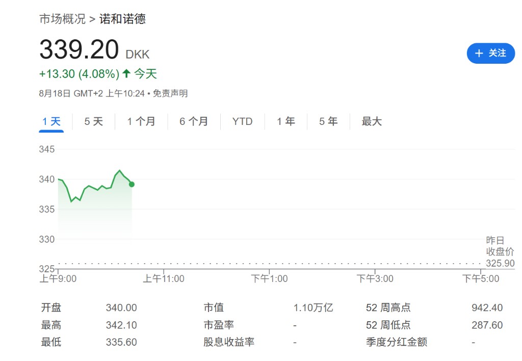Click the plus icon on 关注 button
Viewport: 522px width, 361px height.
coord(479,53)
